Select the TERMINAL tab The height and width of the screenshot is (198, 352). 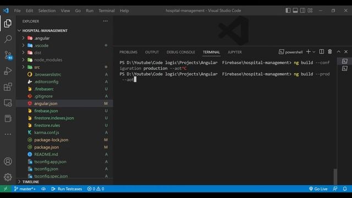(x=211, y=52)
